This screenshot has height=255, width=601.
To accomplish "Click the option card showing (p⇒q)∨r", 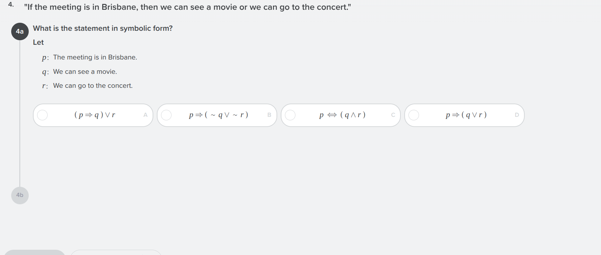I will pyautogui.click(x=93, y=115).
